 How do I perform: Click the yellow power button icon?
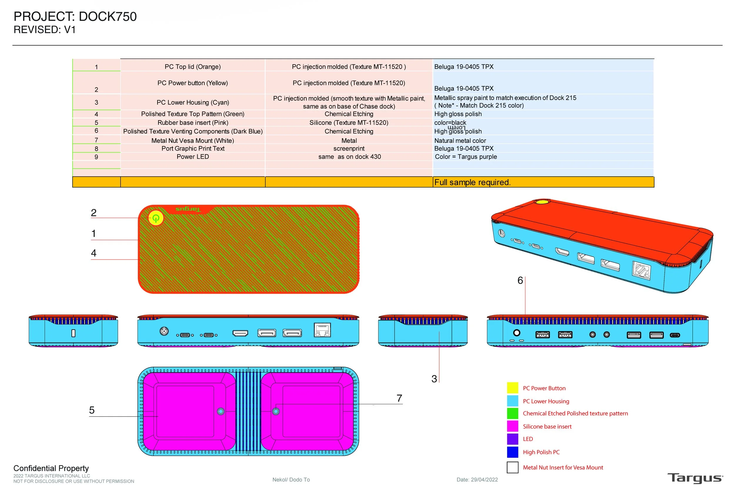coord(156,218)
